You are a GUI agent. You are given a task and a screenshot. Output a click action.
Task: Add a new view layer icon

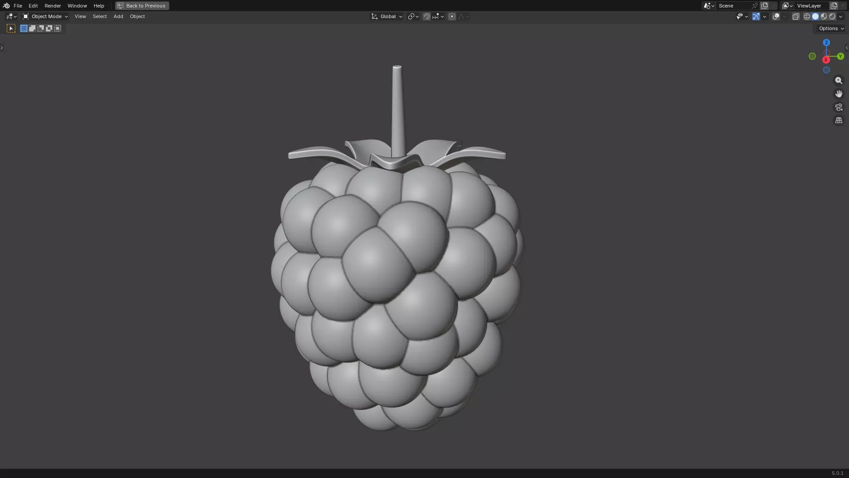point(834,6)
